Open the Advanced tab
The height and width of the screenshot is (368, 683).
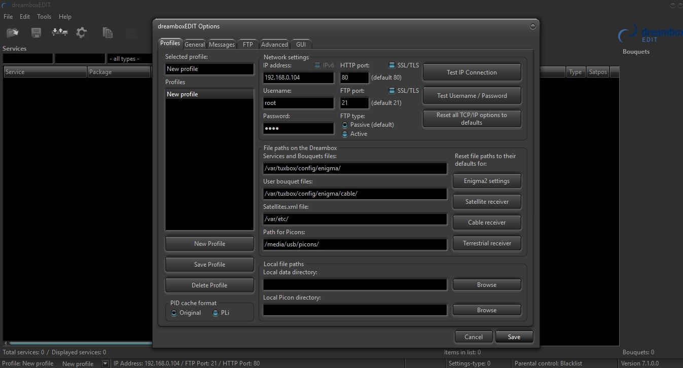coord(274,45)
